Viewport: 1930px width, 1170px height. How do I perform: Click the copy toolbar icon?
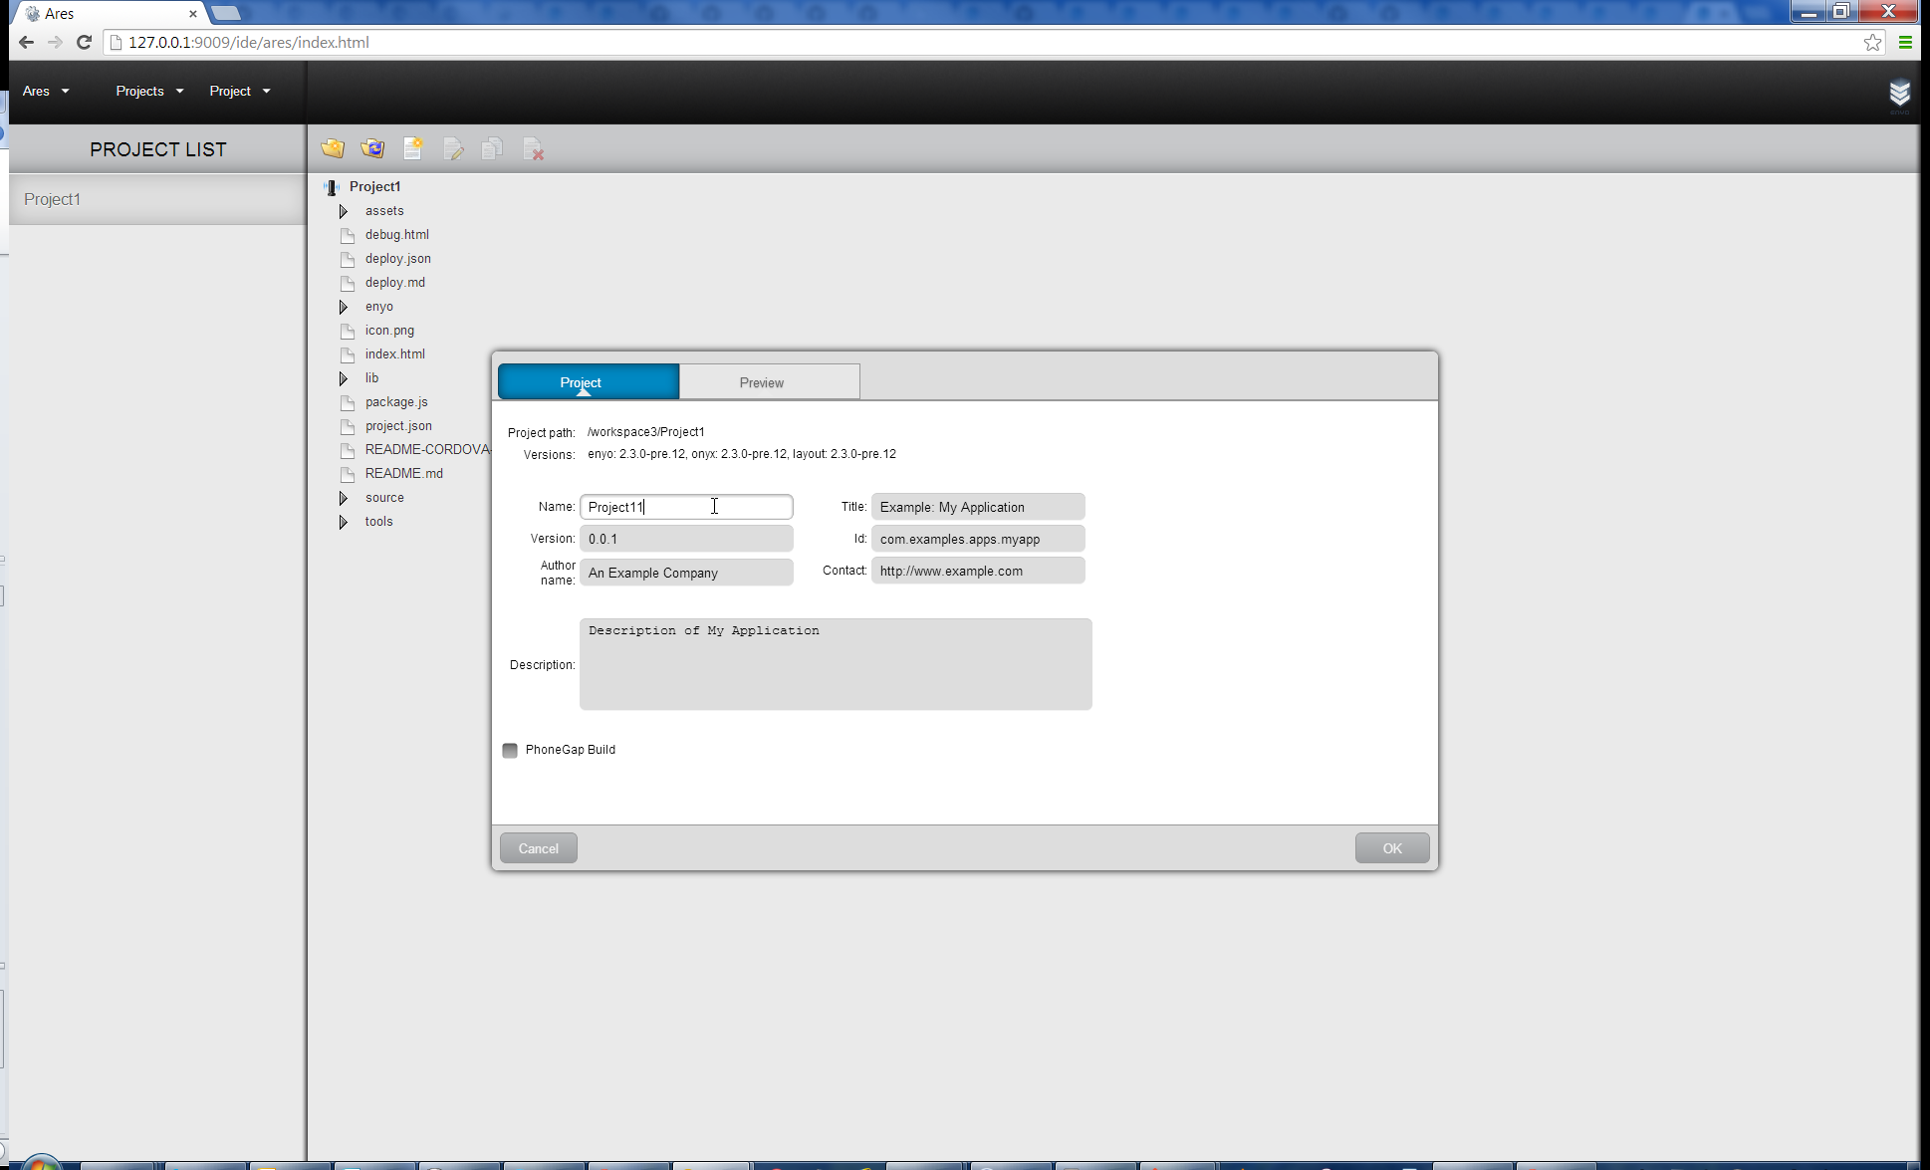point(494,148)
